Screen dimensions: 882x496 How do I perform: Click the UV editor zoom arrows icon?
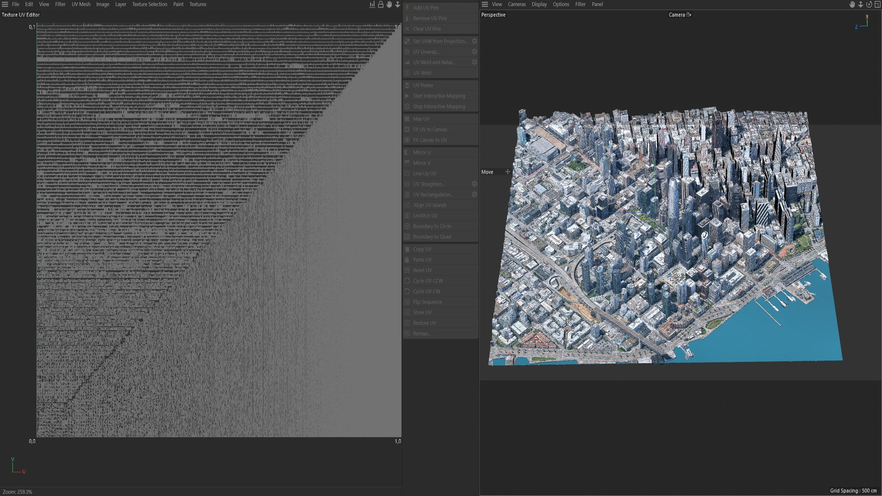(398, 4)
